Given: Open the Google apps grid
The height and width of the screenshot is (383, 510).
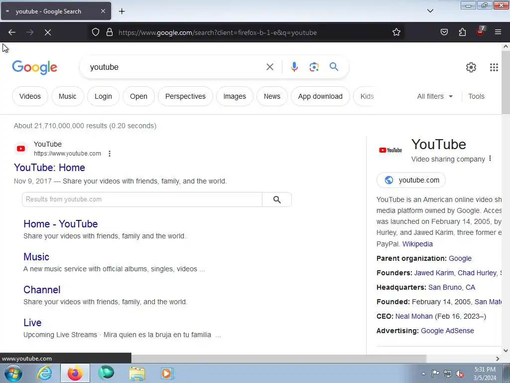Looking at the screenshot, I should tap(494, 67).
